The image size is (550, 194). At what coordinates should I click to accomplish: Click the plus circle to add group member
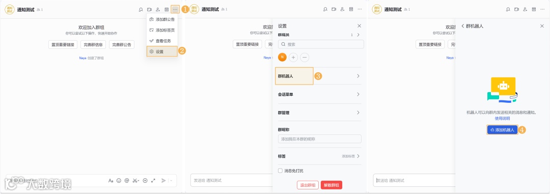pos(294,57)
